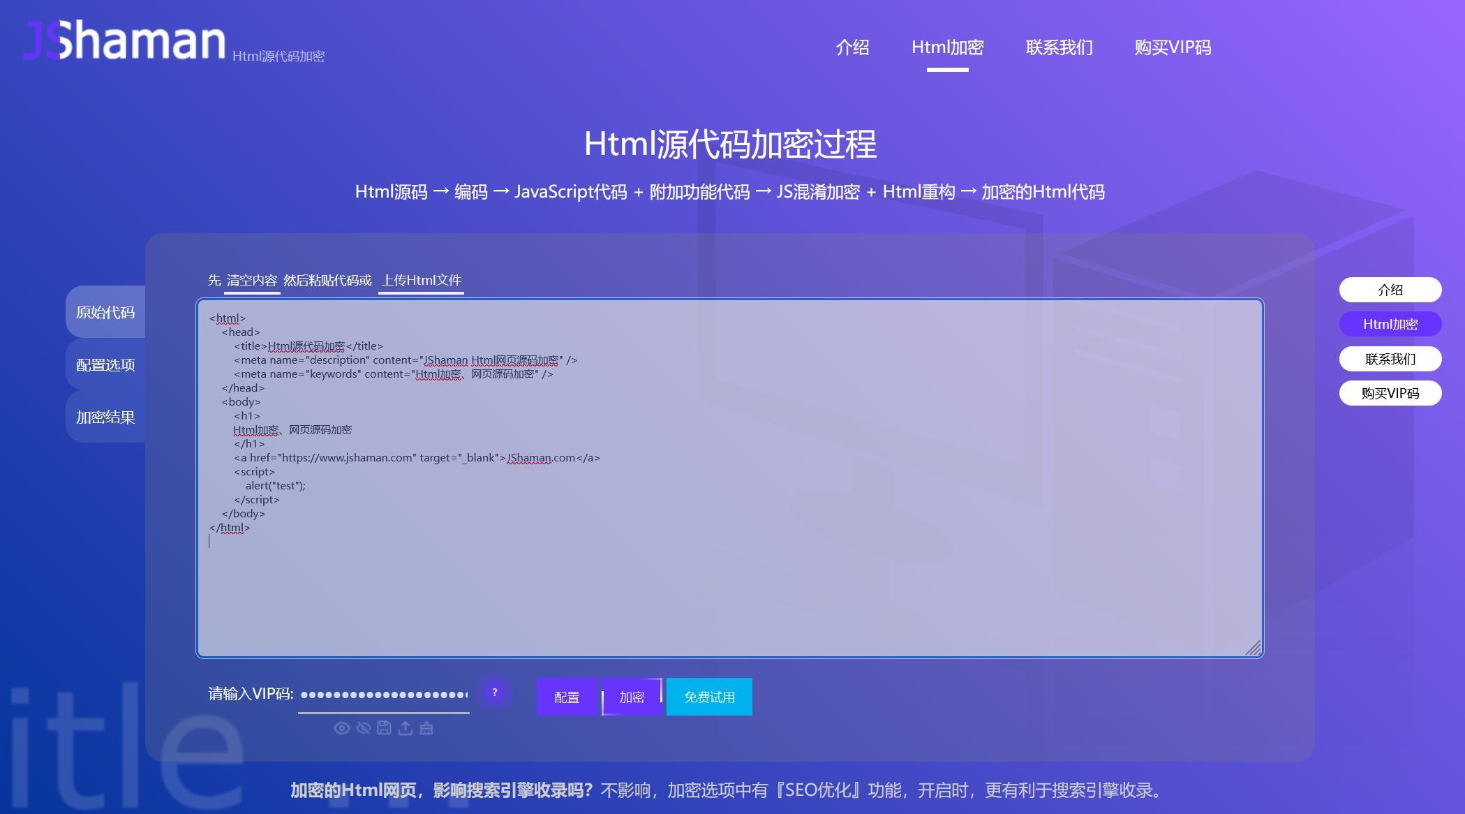This screenshot has width=1465, height=814.
Task: Grab the textarea resize handle corner
Action: point(1254,648)
